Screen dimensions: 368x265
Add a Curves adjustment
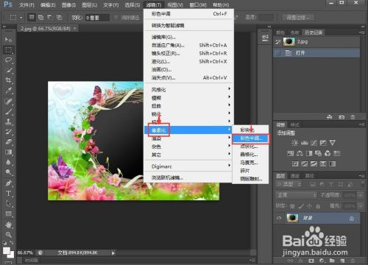314,143
